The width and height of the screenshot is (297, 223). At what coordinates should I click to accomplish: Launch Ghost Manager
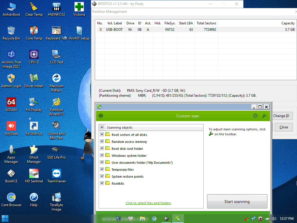[34, 154]
